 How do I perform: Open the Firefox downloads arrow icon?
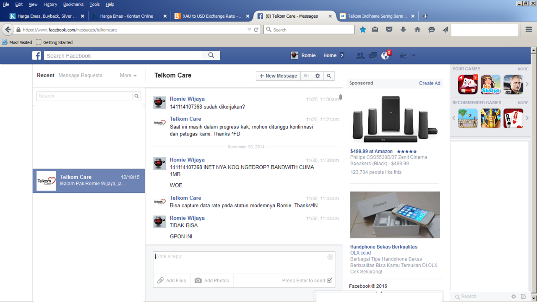tap(403, 30)
